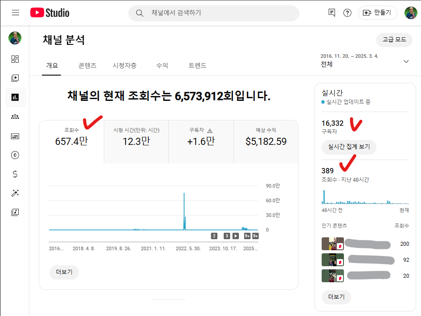
Task: Click the YouTube Studio logo
Action: [x=49, y=12]
